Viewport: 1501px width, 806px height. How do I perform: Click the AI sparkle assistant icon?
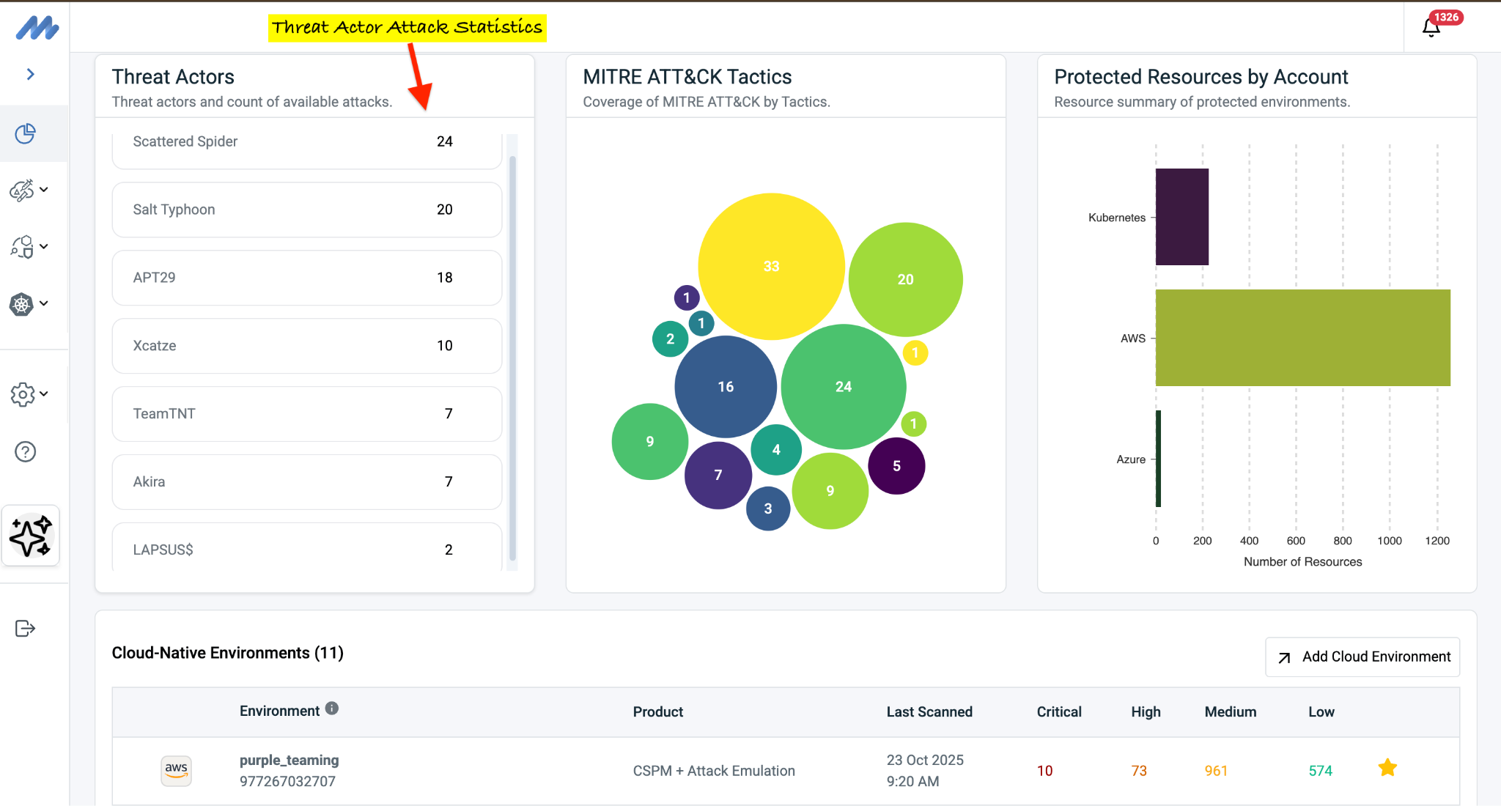[x=31, y=536]
